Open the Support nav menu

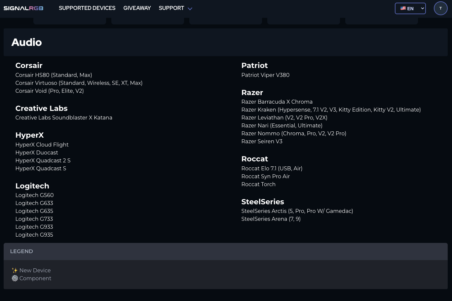click(x=171, y=8)
